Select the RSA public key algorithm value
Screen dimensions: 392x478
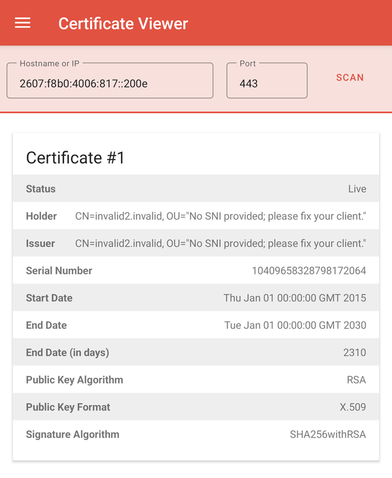pos(356,380)
